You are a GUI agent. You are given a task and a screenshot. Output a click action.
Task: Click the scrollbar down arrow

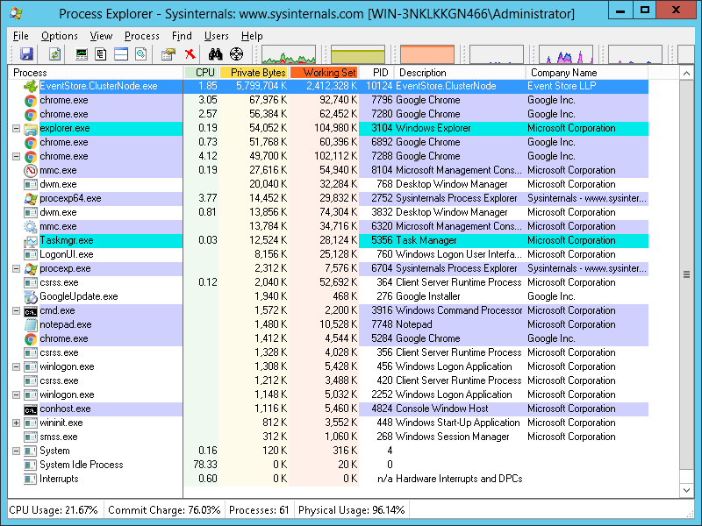(686, 491)
